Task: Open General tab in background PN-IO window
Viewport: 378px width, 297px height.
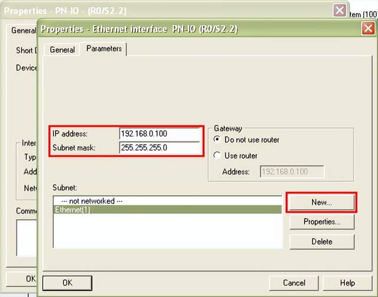Action: [x=23, y=30]
